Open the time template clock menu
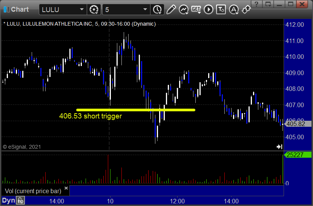 (158, 9)
